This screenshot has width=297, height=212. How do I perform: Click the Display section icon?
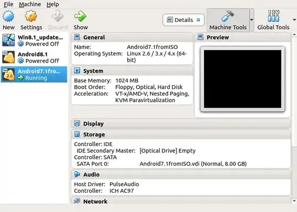77,124
